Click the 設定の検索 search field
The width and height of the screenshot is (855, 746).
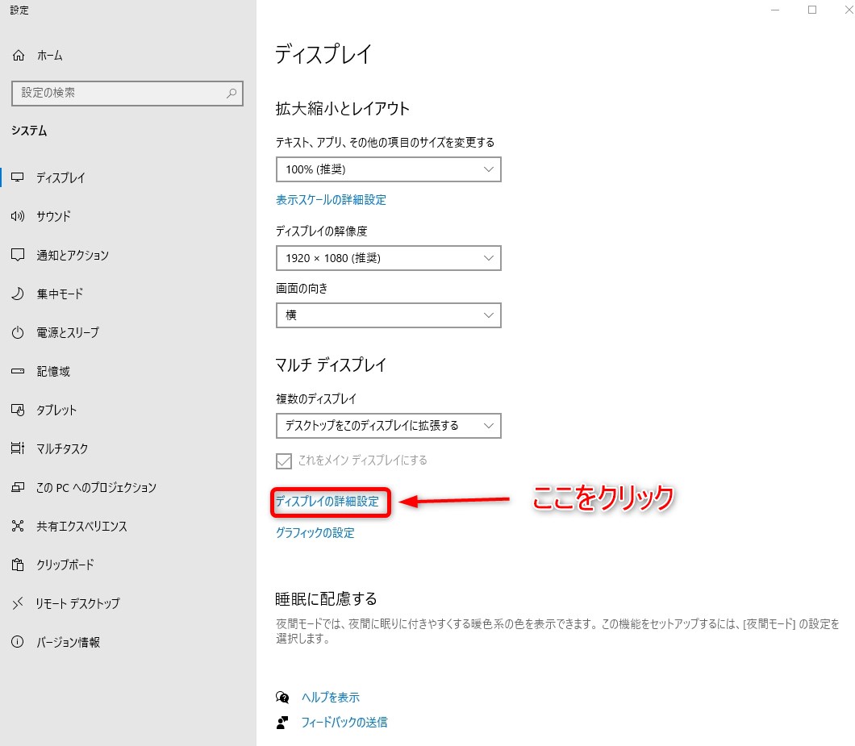click(x=127, y=94)
